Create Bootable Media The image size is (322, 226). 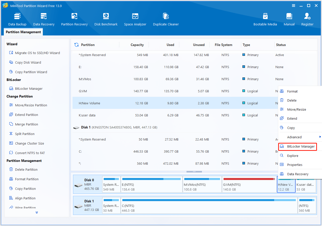pos(265,20)
